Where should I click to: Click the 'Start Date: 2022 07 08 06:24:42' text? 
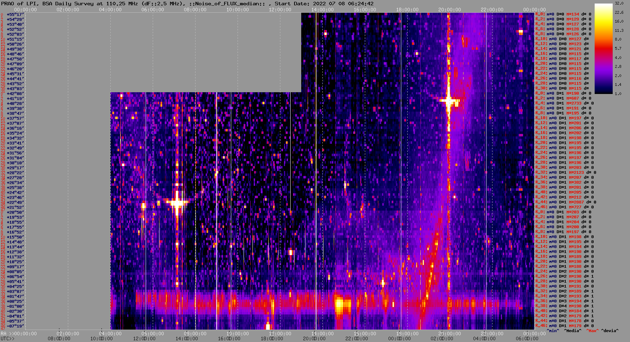point(324,4)
